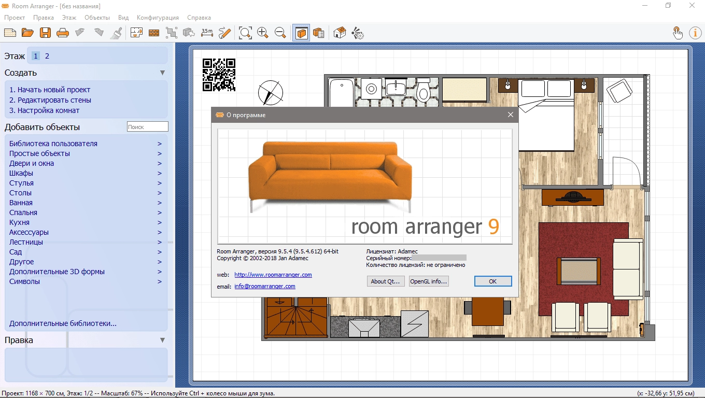Click the Redo arrow icon
705x398 pixels.
pos(98,33)
